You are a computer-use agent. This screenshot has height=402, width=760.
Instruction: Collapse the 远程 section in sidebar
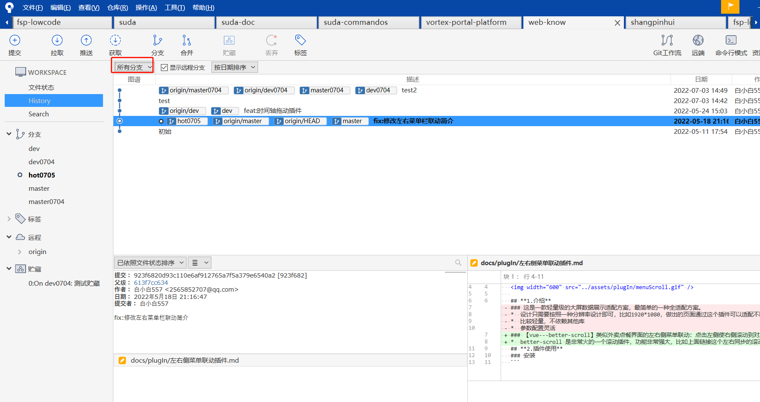click(9, 236)
